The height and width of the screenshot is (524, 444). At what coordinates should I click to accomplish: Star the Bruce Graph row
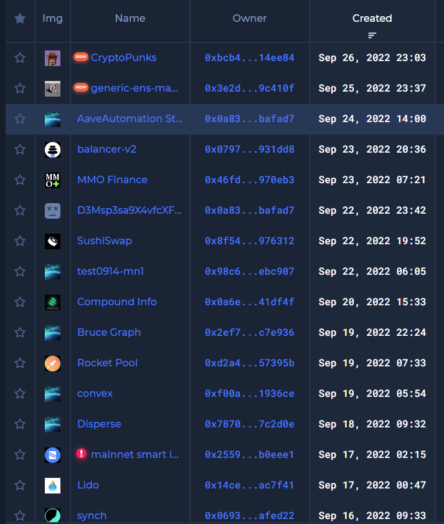point(20,333)
